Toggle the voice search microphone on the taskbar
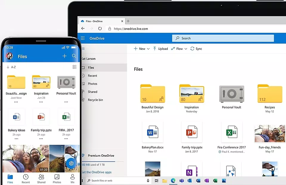The image size is (286, 185). coord(148,181)
